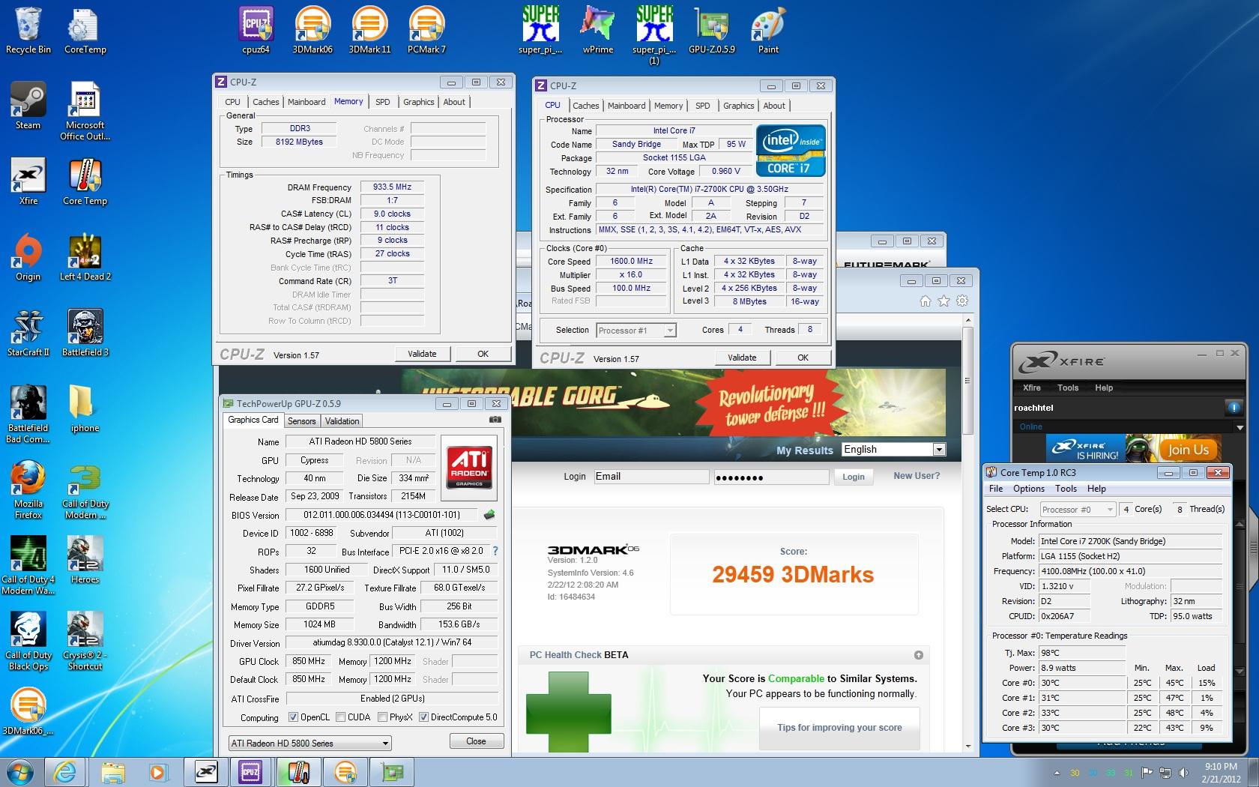Screen dimensions: 1259x787
Task: Open the File menu in Core Temp
Action: click(996, 489)
